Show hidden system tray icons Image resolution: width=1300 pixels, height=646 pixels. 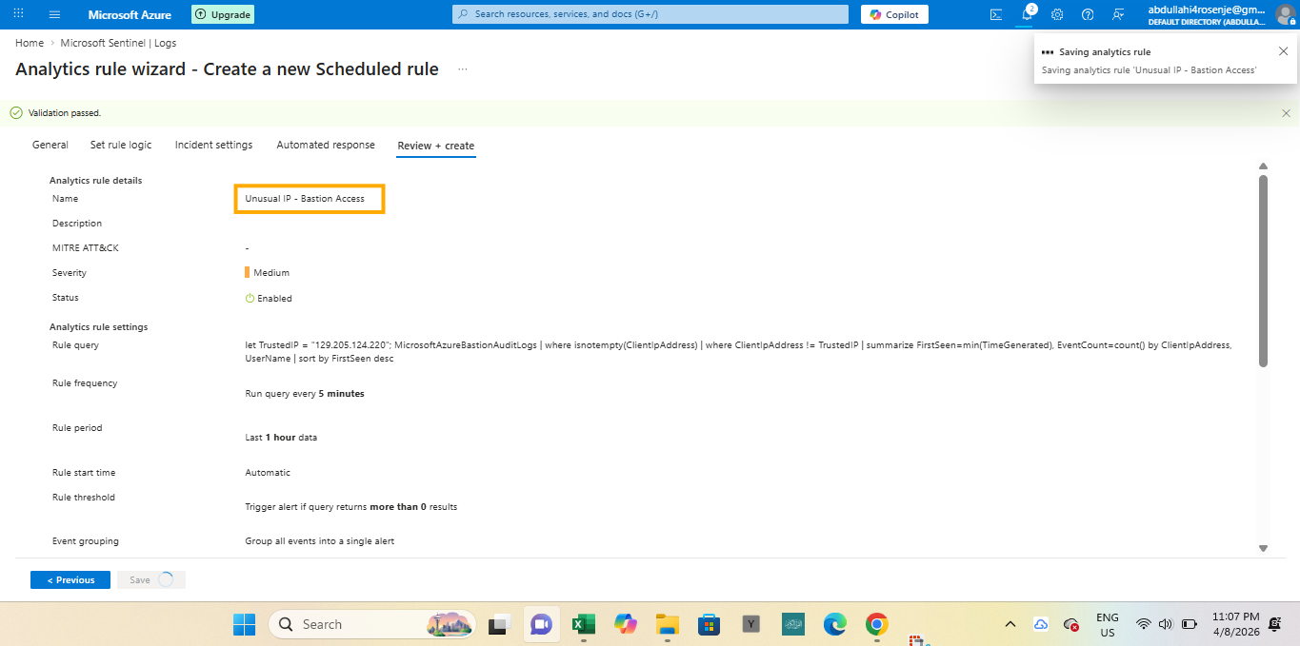point(1010,624)
